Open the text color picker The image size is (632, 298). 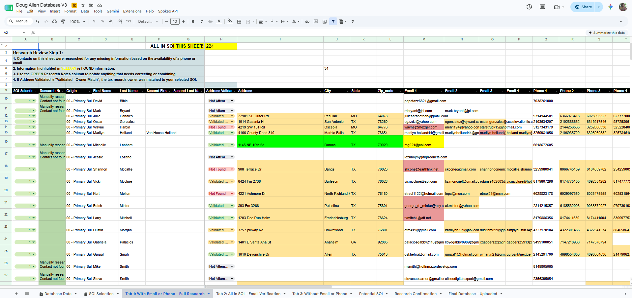coord(219,22)
